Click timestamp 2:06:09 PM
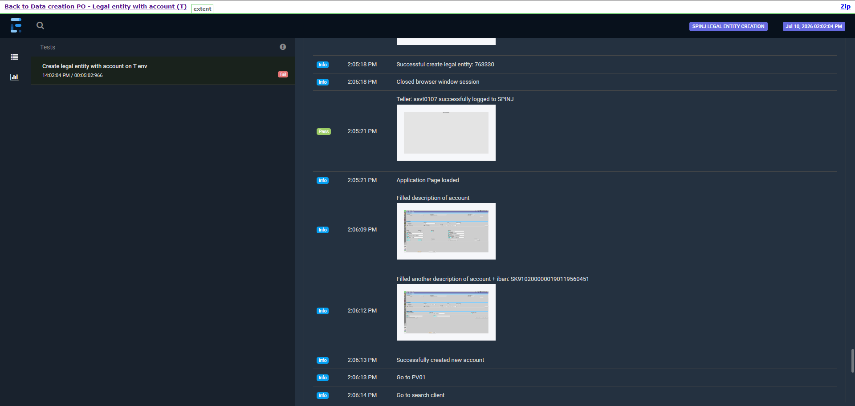 [x=362, y=230]
